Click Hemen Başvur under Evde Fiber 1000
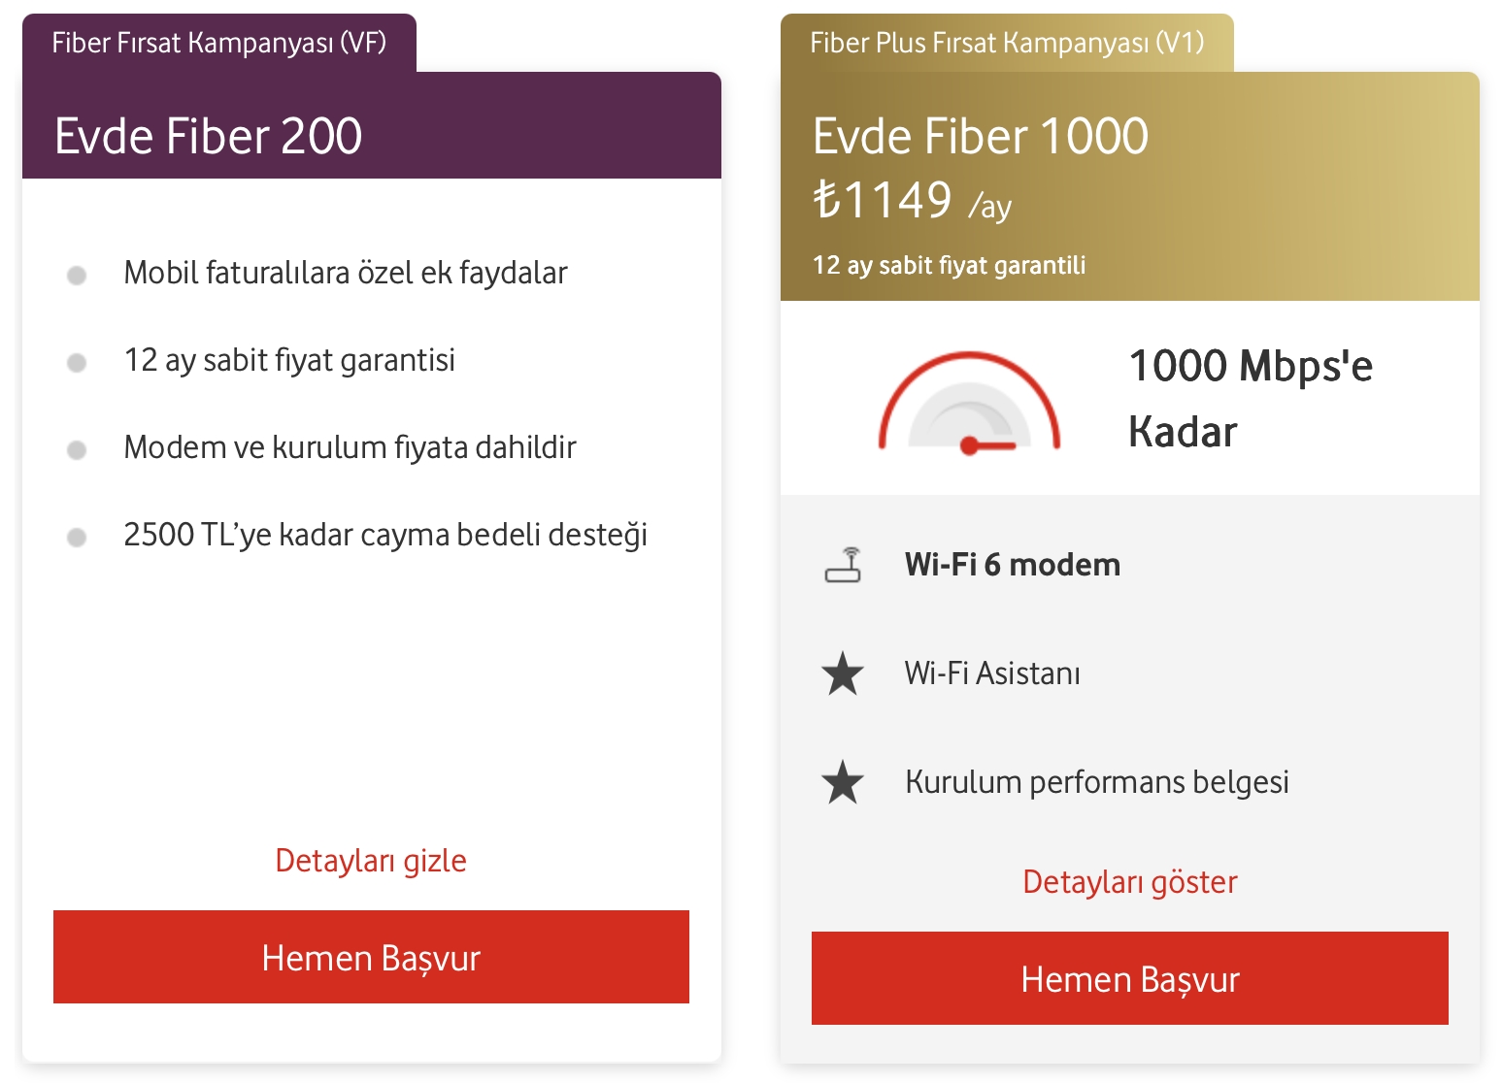1503x1083 pixels. 1129,979
